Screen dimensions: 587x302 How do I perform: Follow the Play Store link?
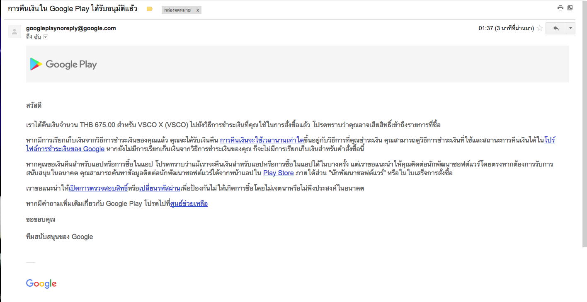[x=279, y=173]
